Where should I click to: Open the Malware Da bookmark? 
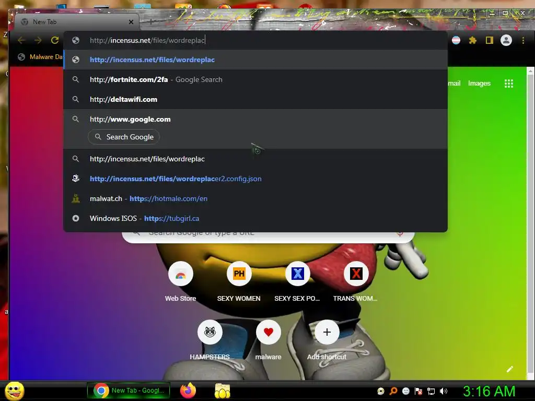tap(41, 57)
